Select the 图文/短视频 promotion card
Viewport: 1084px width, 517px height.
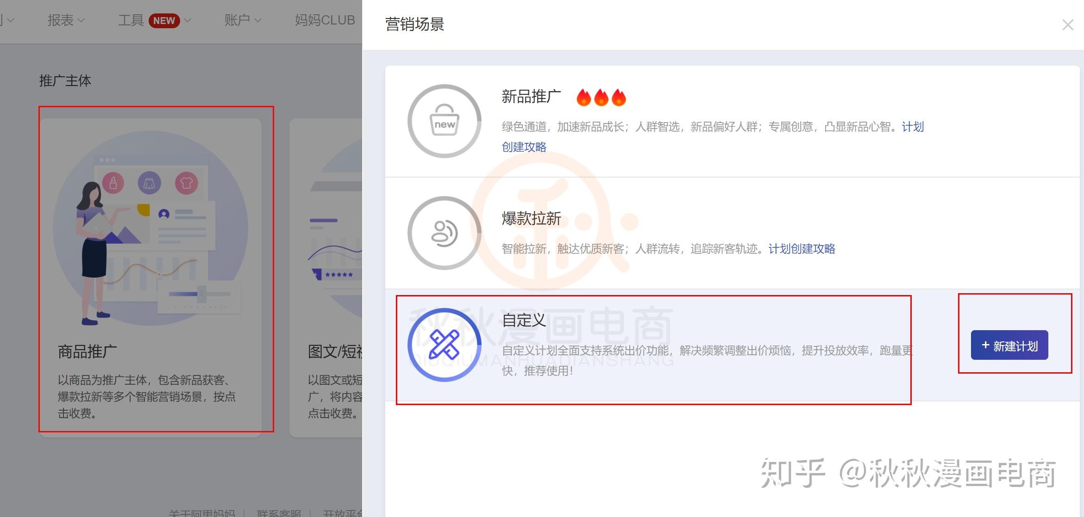click(x=326, y=277)
